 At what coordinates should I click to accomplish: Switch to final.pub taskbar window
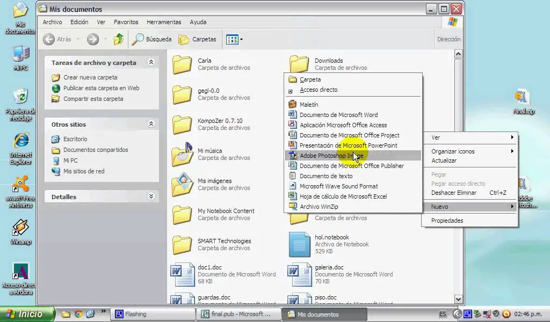pyautogui.click(x=238, y=314)
